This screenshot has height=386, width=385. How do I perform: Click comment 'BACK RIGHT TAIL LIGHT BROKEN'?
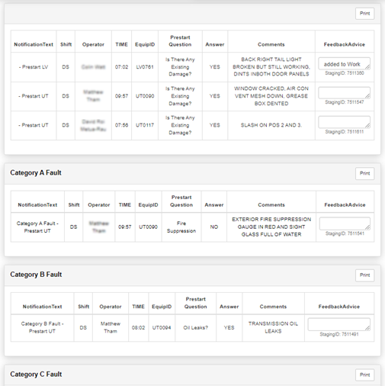click(271, 67)
